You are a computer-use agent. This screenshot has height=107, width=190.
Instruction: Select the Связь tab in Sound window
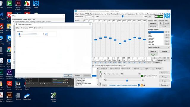click(34, 20)
